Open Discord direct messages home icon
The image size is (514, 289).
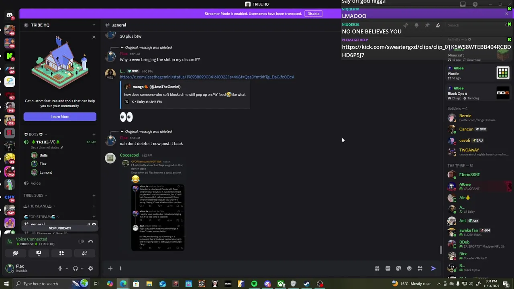click(10, 15)
